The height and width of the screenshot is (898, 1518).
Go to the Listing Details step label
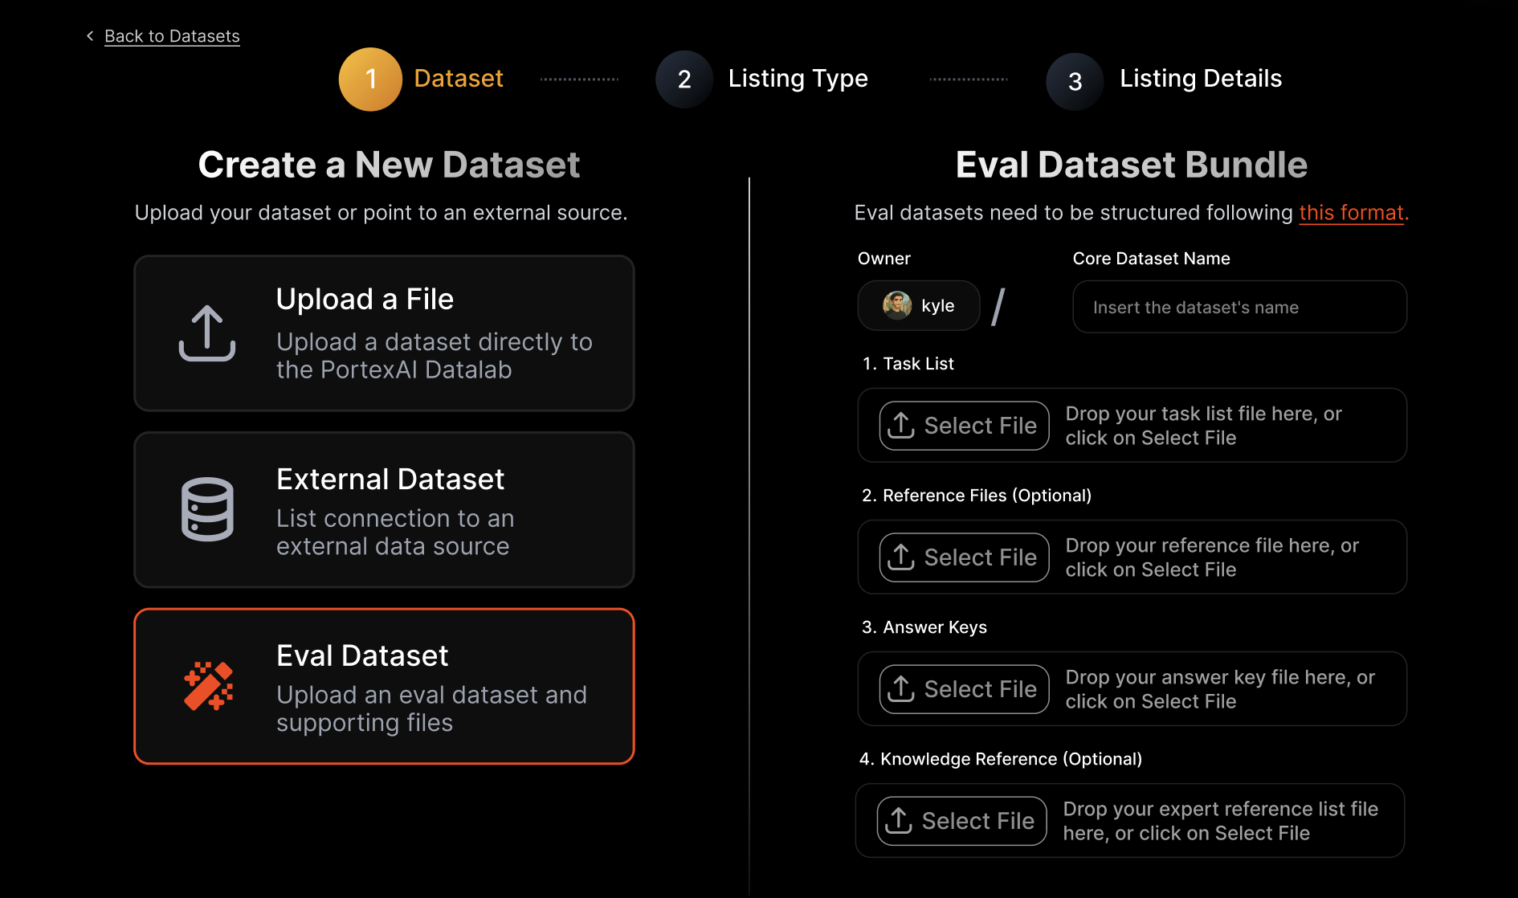(1201, 79)
